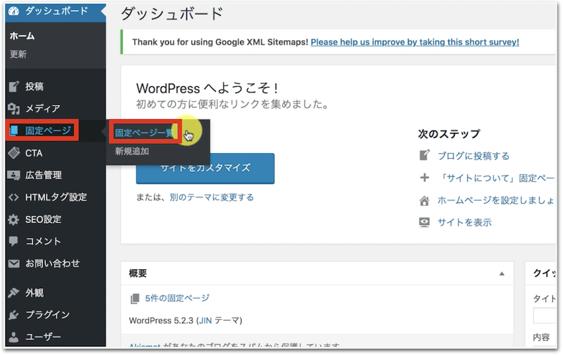Click the CTA sidebar icon
Image resolution: width=563 pixels, height=355 pixels.
click(14, 153)
